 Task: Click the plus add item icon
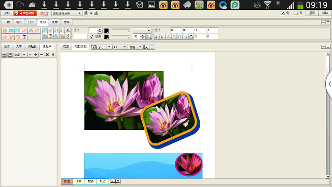pyautogui.click(x=36, y=55)
